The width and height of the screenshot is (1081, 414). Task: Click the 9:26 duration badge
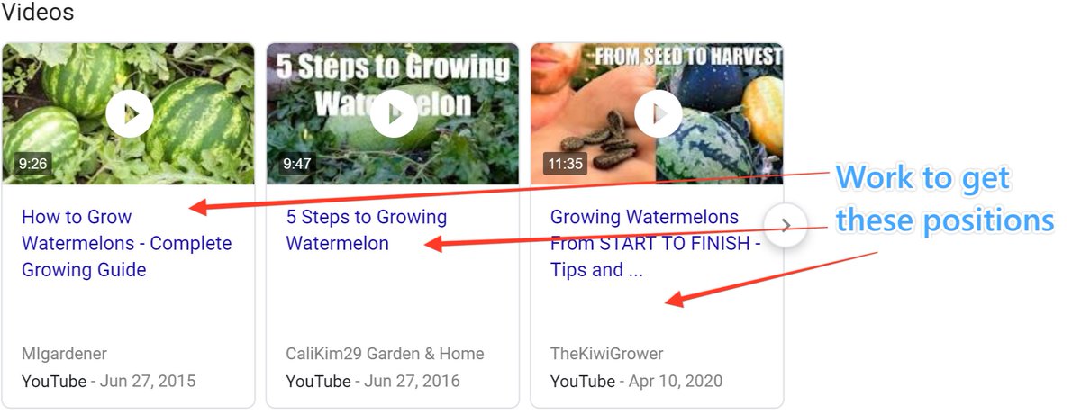tap(32, 164)
